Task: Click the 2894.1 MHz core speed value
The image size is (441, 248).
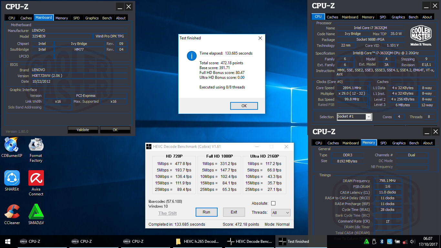Action: point(352,88)
